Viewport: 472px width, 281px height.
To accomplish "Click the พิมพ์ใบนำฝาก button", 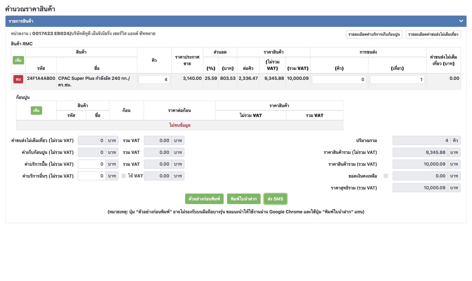I will click(244, 199).
